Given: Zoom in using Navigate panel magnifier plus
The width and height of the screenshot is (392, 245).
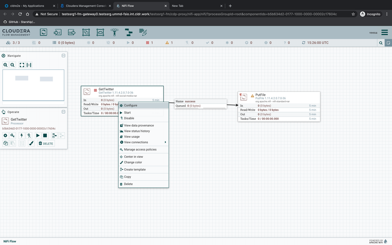Looking at the screenshot, I should [5, 65].
